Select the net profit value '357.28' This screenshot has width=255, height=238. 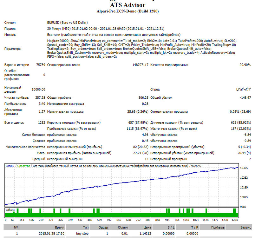40,98
